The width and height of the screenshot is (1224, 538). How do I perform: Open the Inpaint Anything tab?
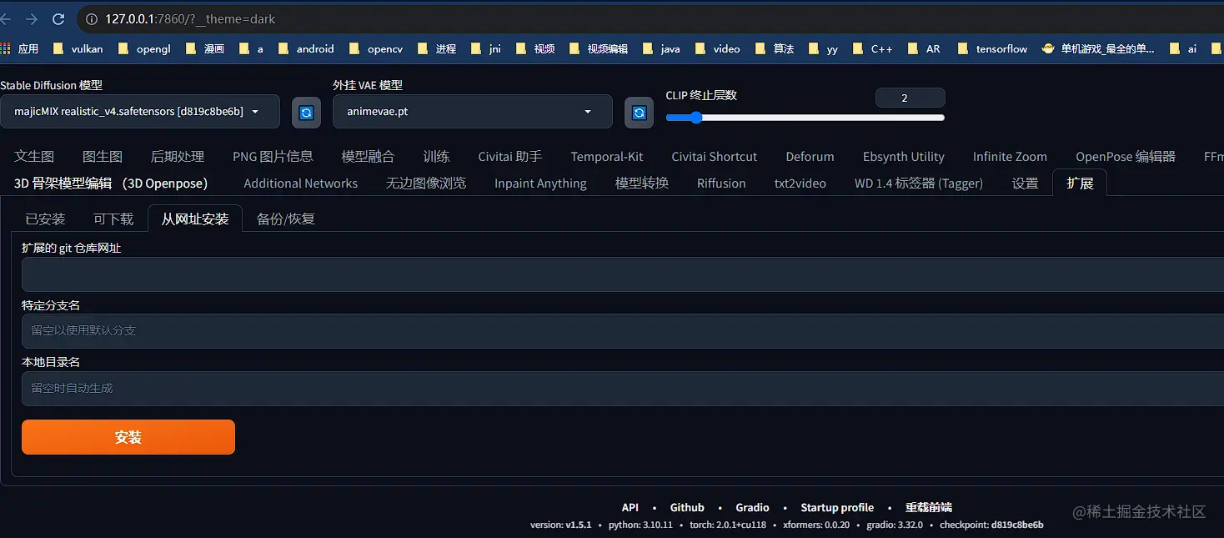[x=540, y=184]
